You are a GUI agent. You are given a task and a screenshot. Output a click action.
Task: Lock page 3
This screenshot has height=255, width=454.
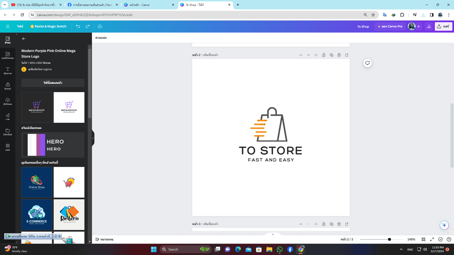(x=324, y=224)
